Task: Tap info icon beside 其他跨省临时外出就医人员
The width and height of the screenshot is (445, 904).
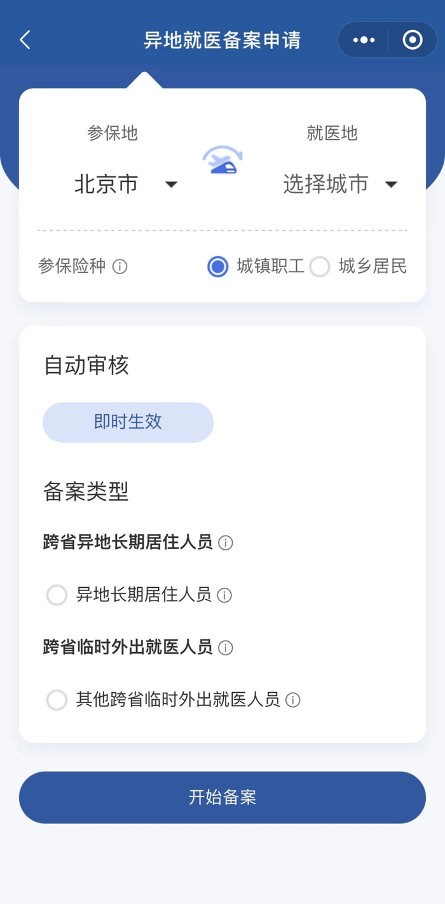Action: [x=293, y=700]
